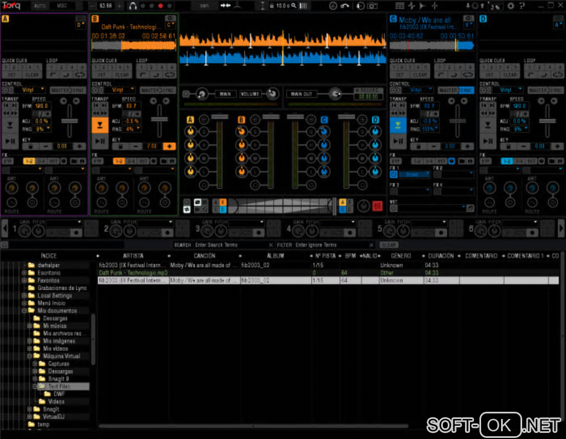Open the settings gear icon
The width and height of the screenshot is (566, 439).
tap(511, 6)
